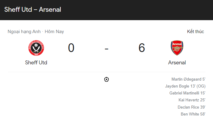Select Martin Ødegaard 5' goal entry
The height and width of the screenshot is (120, 213).
click(x=188, y=79)
